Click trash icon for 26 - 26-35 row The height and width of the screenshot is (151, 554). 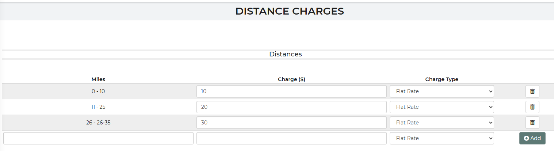532,123
